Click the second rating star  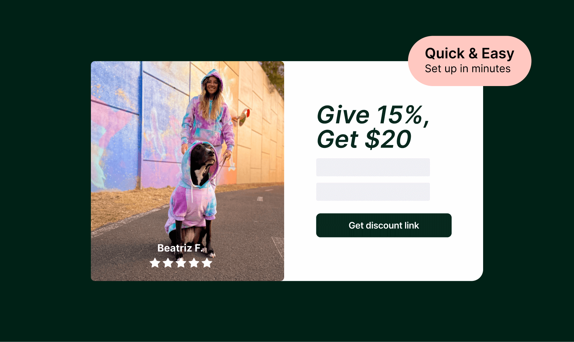(168, 263)
